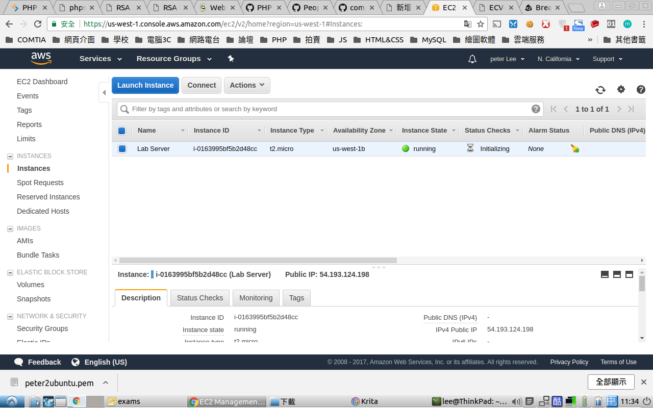Screen dimensions: 653x408
Task: Open Security Groups in the sidebar
Action: coord(42,328)
